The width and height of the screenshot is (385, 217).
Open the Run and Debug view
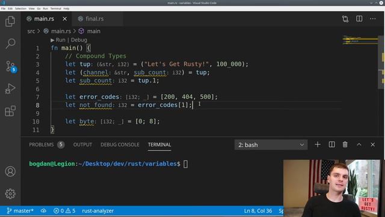coord(10,89)
